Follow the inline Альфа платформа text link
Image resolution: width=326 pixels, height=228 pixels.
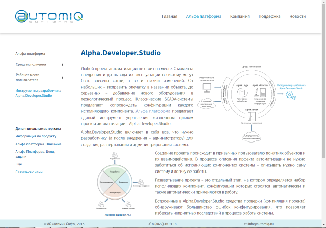(153, 111)
